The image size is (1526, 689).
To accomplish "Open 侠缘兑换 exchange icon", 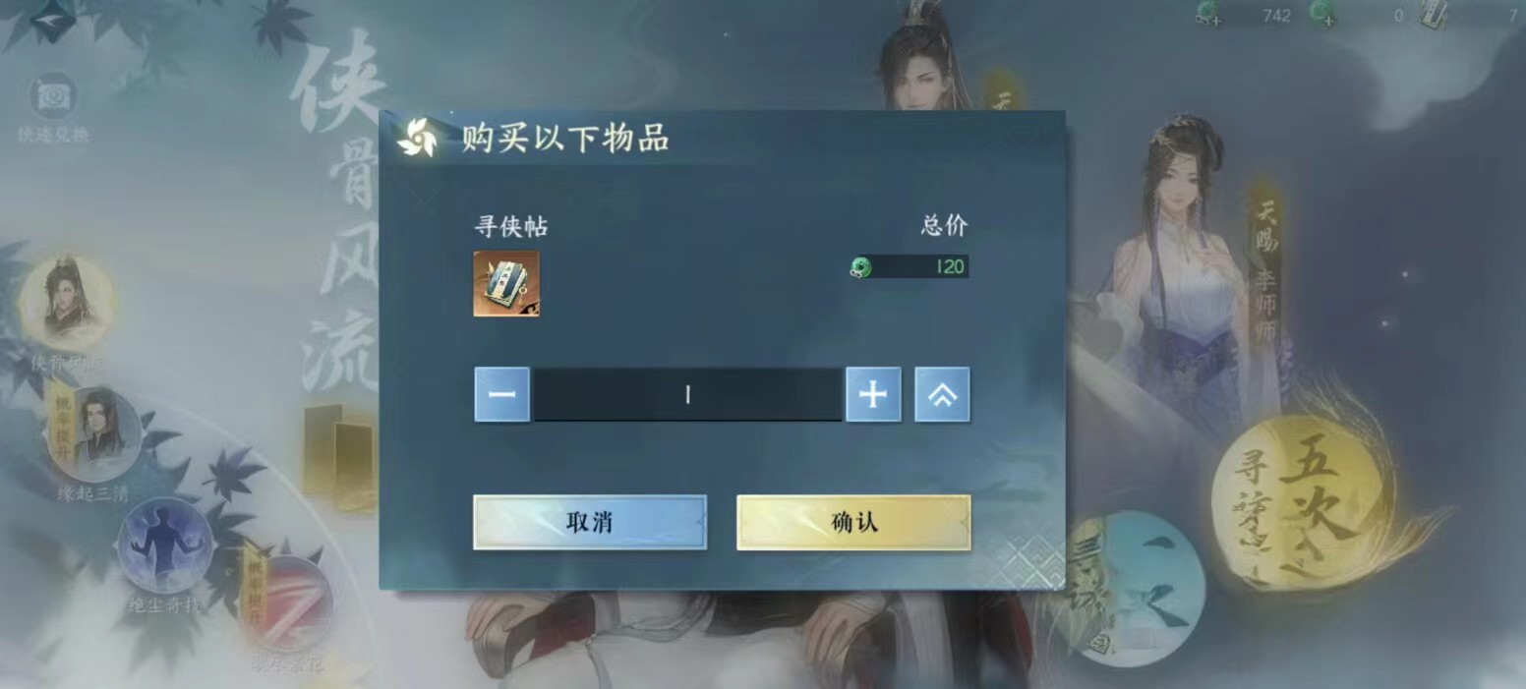I will pyautogui.click(x=53, y=108).
